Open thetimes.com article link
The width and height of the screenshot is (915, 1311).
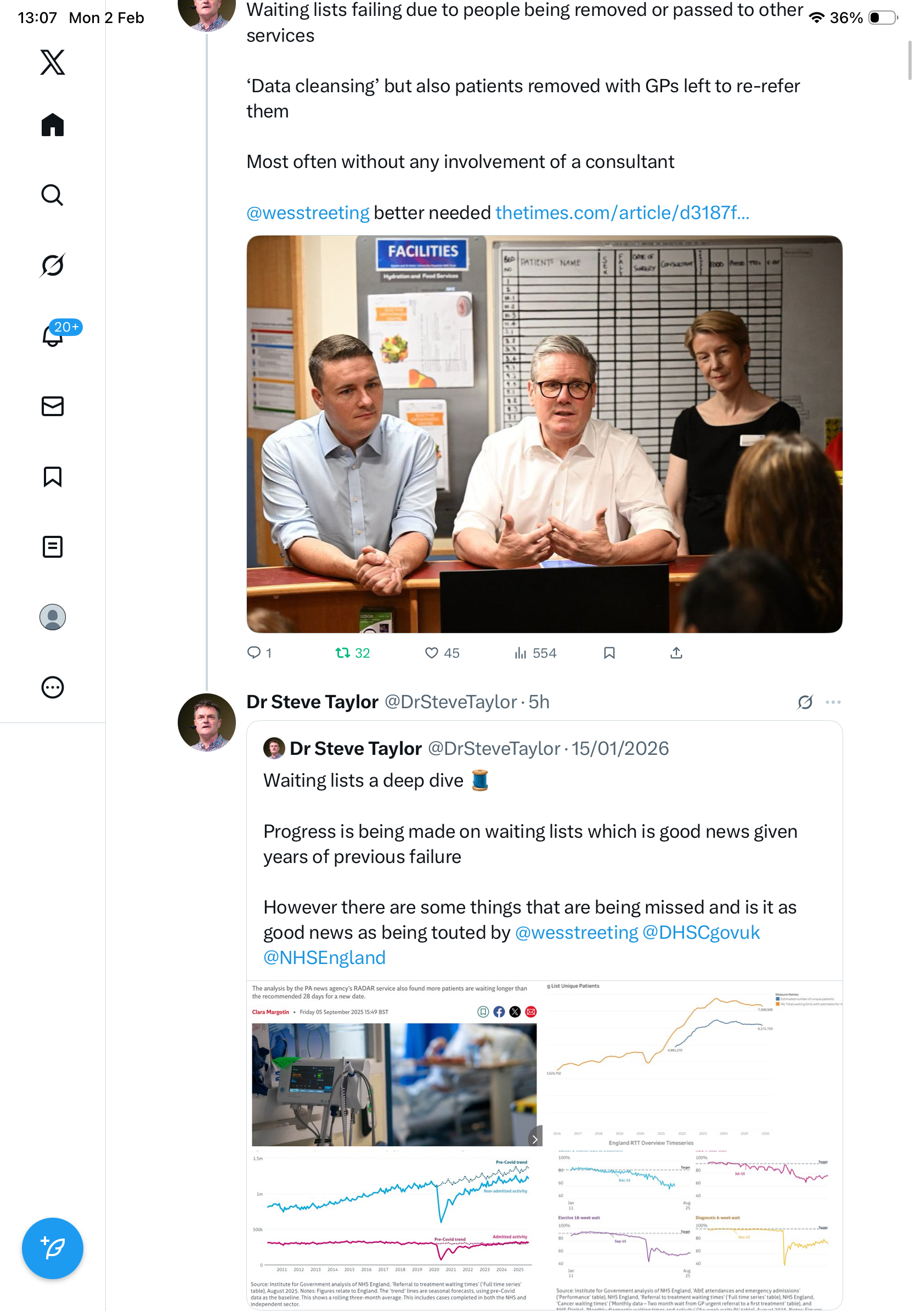tap(622, 213)
